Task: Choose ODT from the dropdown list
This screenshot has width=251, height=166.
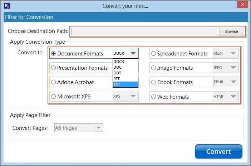Action: (x=126, y=73)
